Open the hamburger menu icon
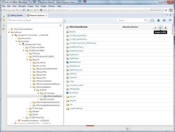The image size is (175, 132). [170, 20]
